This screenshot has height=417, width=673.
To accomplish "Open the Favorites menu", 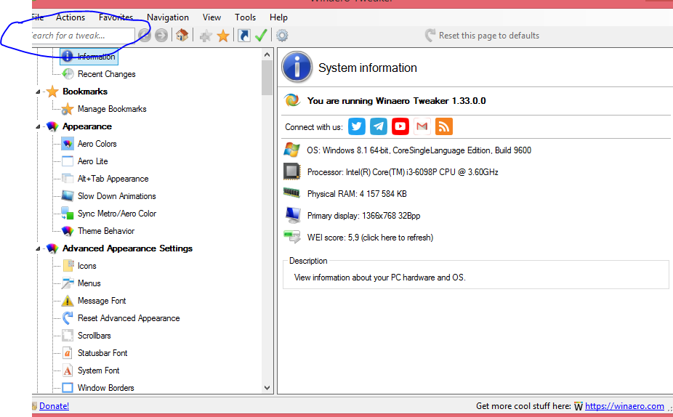I will click(116, 17).
